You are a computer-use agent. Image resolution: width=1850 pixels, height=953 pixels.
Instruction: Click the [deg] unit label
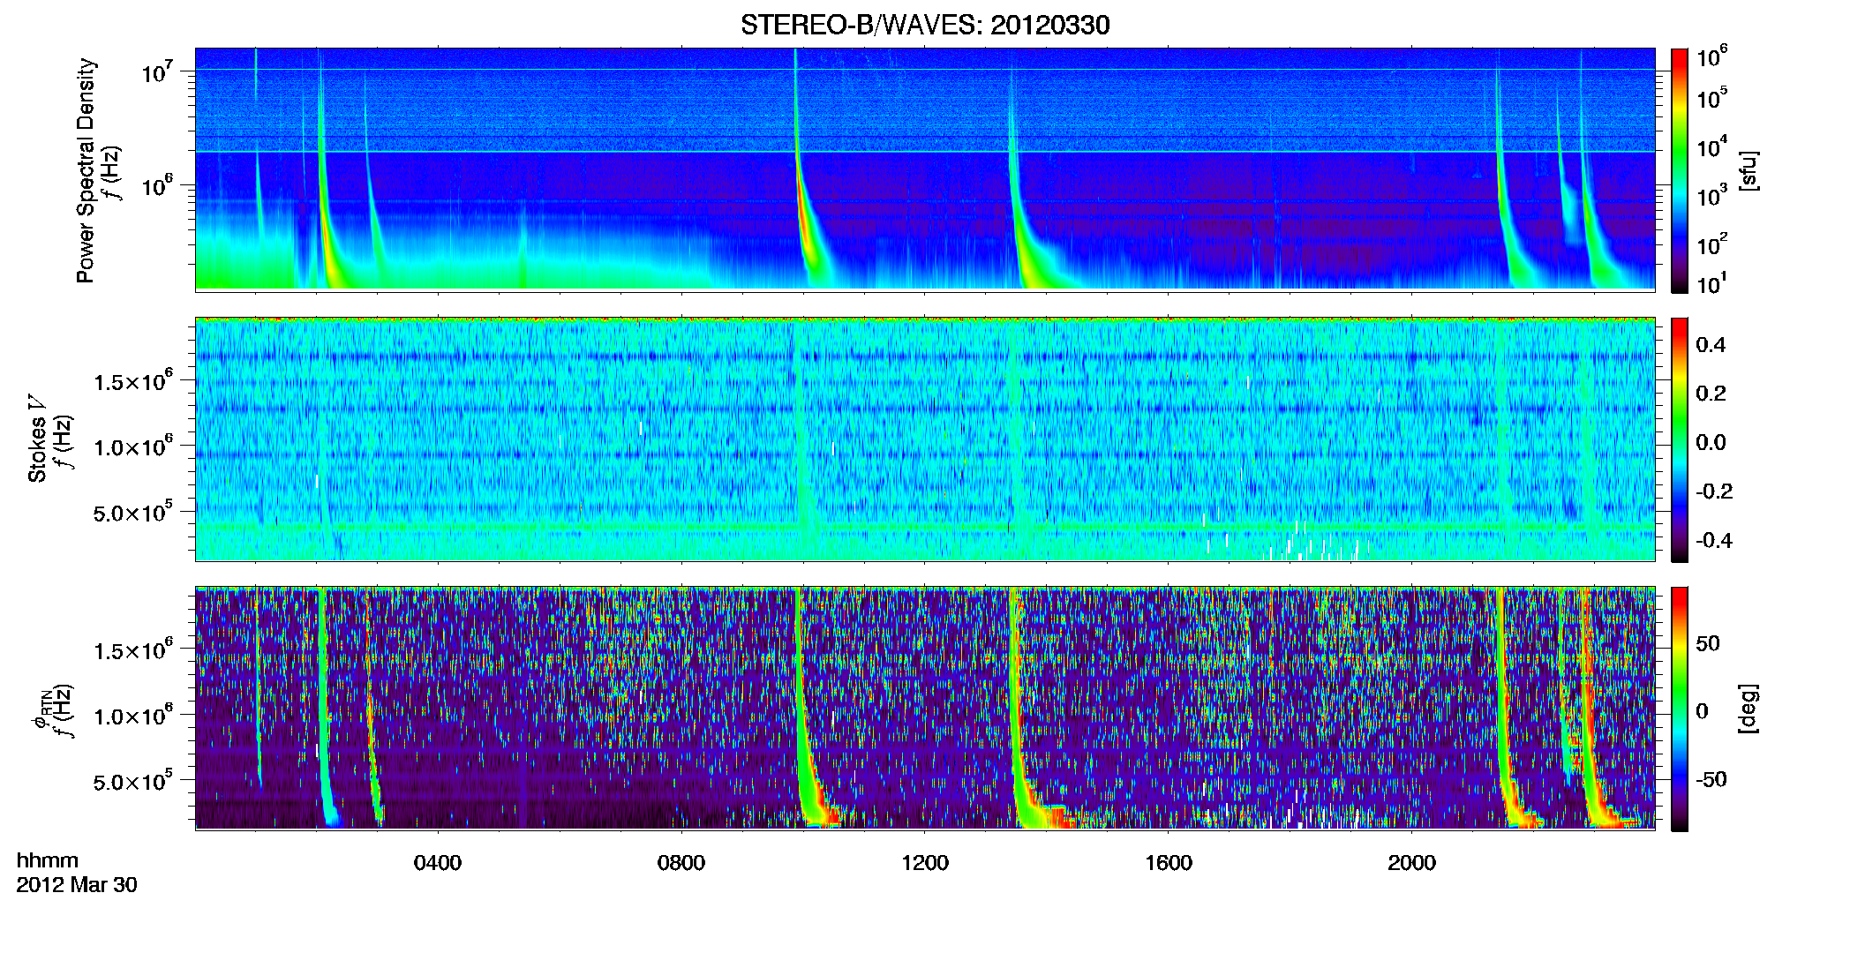click(1749, 709)
